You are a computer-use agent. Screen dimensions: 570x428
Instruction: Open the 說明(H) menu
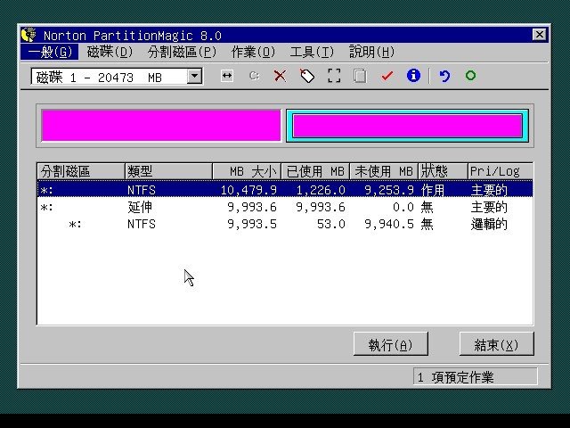[x=371, y=52]
